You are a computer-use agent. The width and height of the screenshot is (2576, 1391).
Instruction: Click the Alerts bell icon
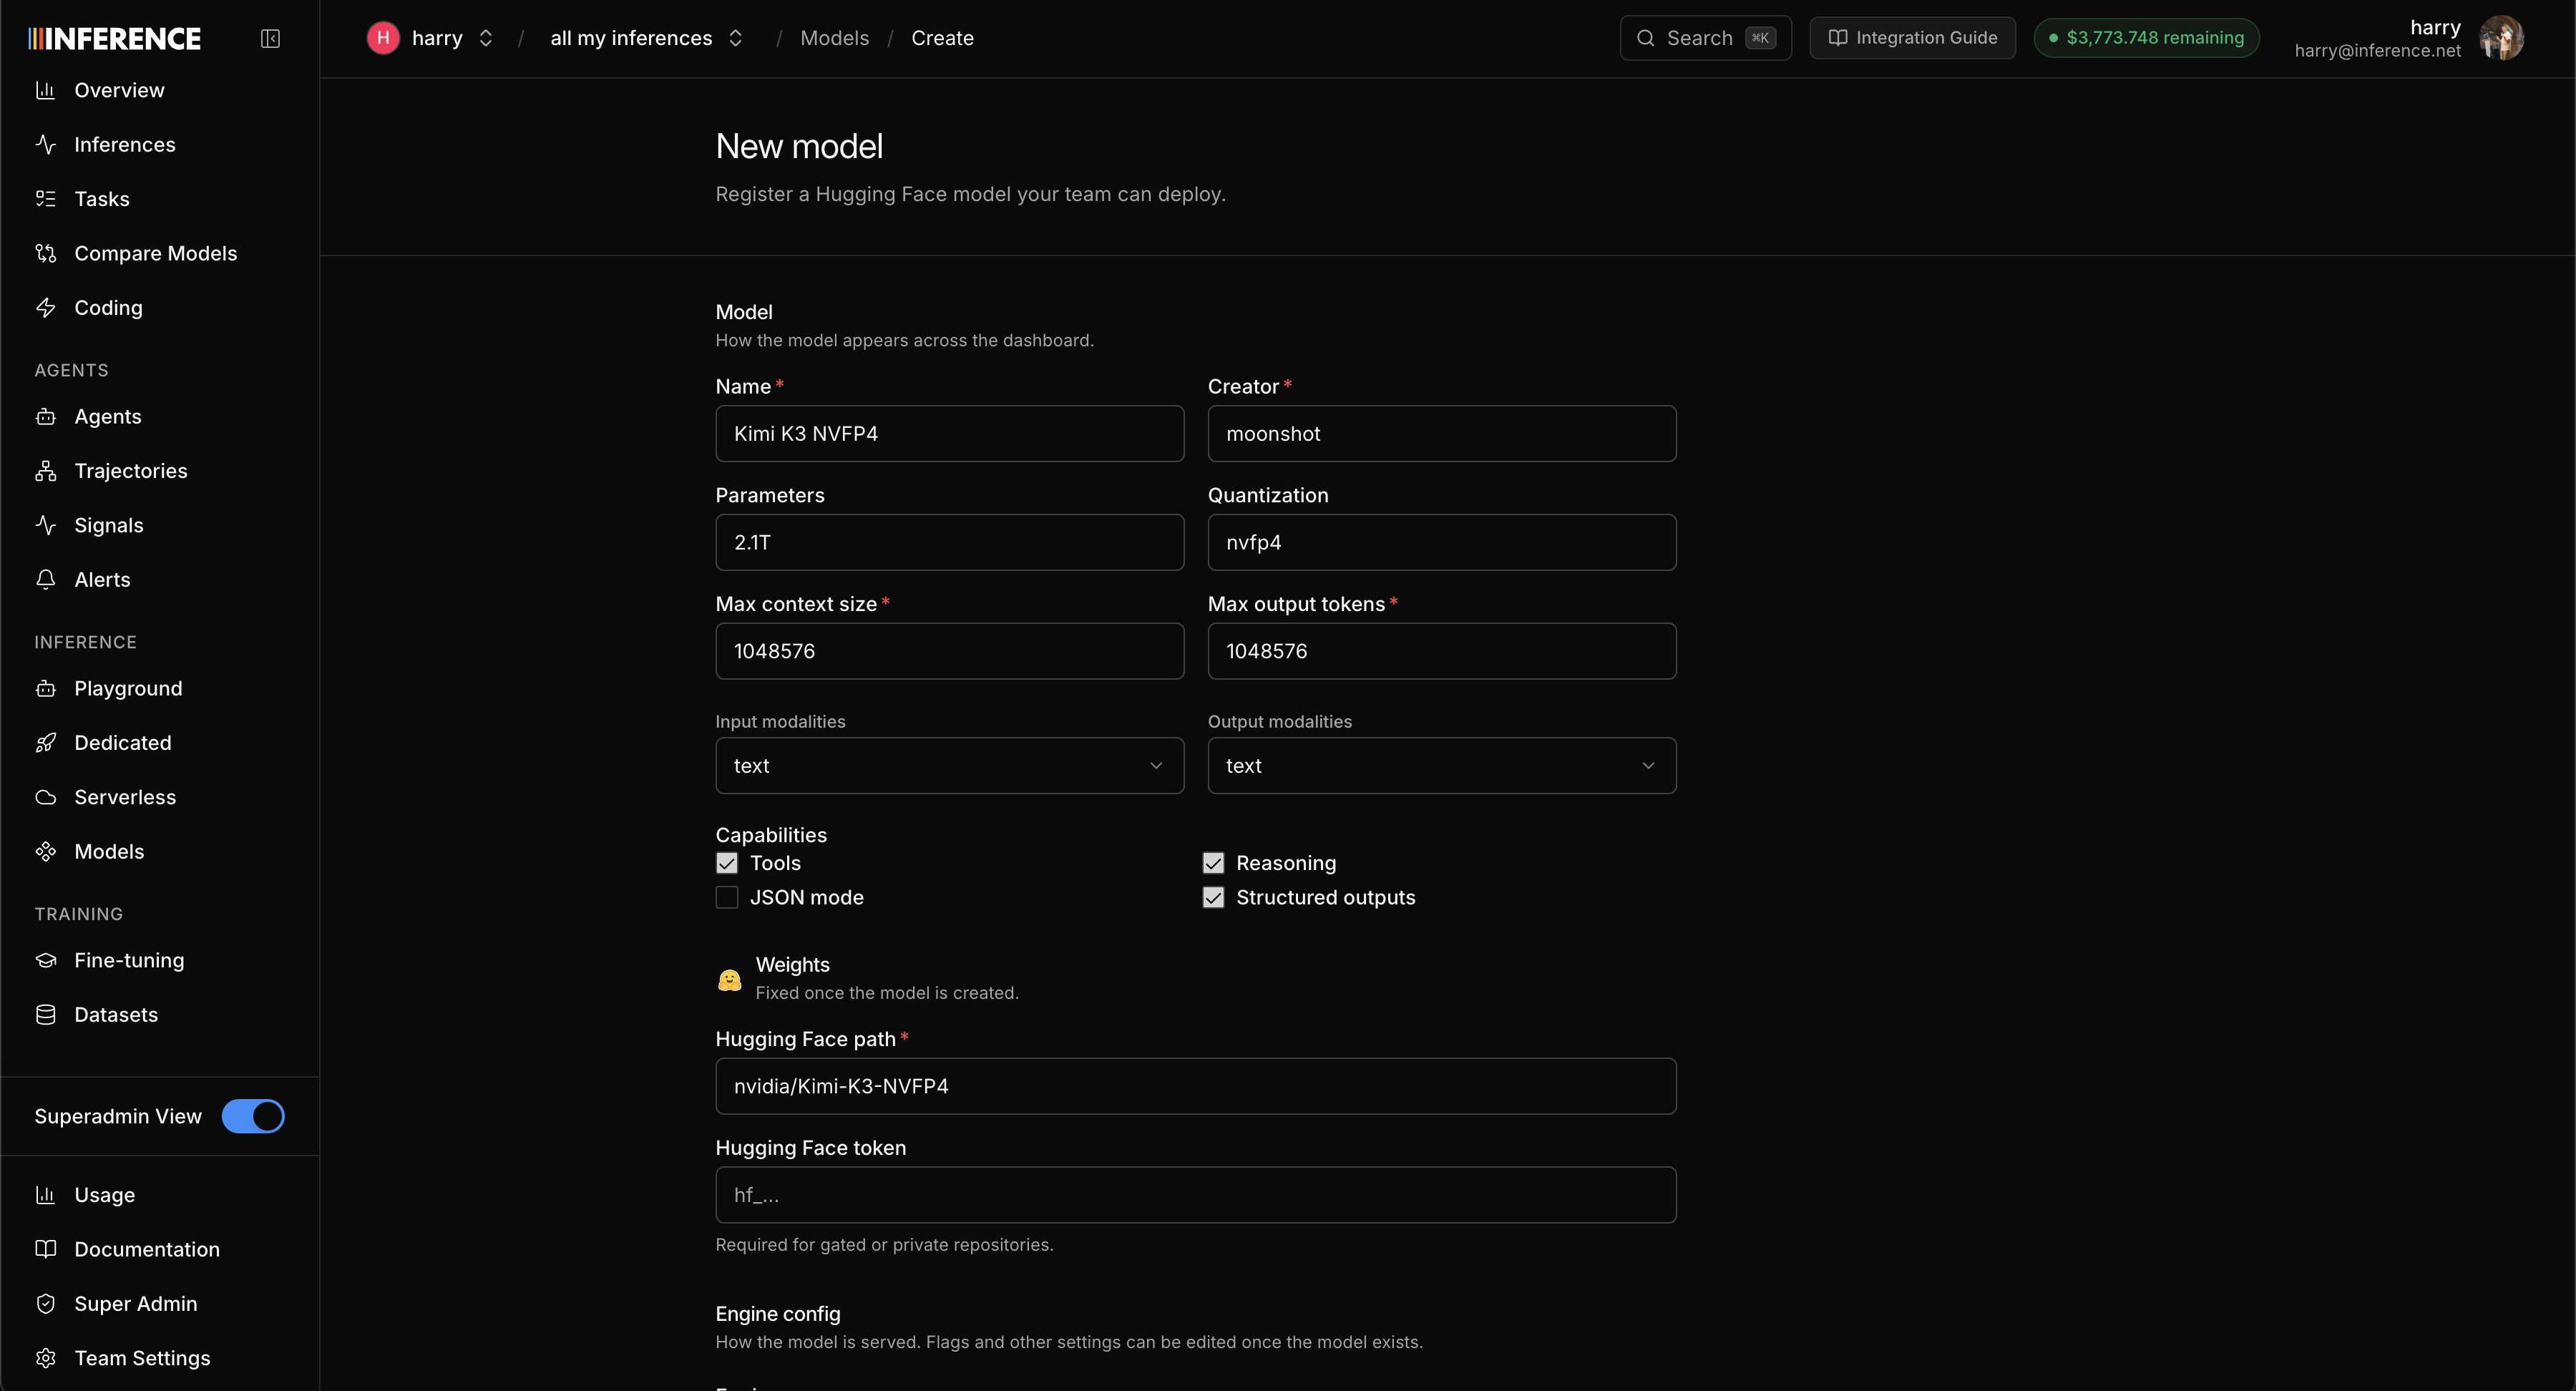point(45,579)
